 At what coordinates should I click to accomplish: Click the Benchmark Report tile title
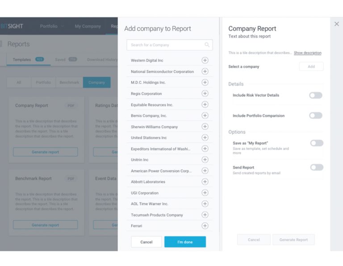click(x=33, y=179)
